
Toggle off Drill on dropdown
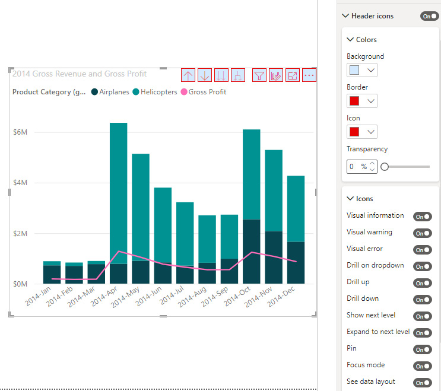point(422,266)
